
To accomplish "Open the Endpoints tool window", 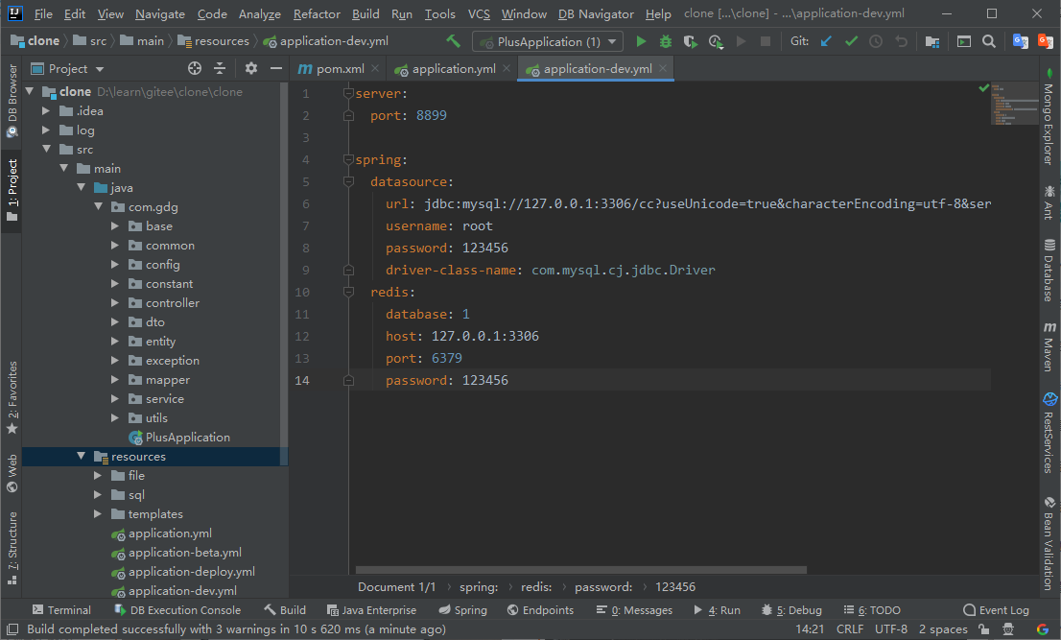I will (x=540, y=609).
